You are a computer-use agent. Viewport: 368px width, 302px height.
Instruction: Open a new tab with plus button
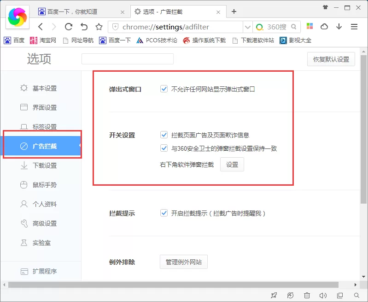pos(234,11)
